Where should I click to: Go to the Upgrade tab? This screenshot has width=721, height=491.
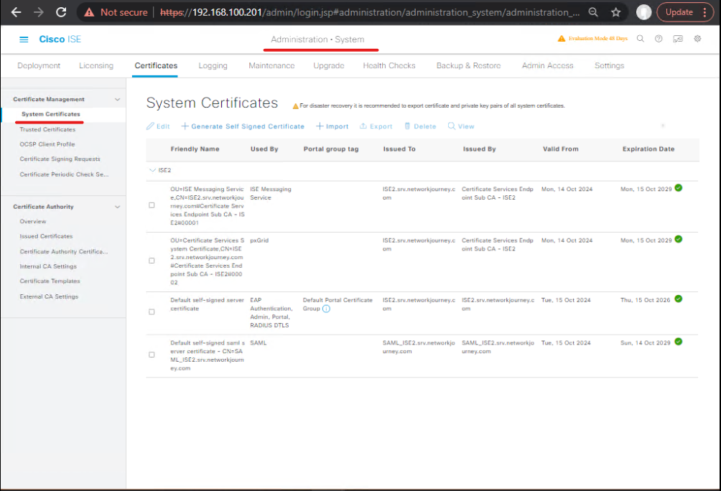click(x=329, y=66)
